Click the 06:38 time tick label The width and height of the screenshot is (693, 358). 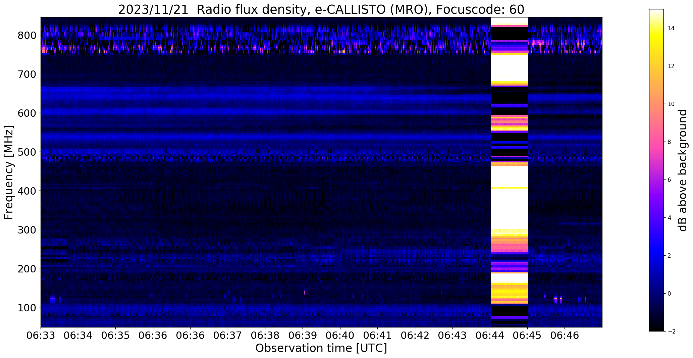point(265,336)
